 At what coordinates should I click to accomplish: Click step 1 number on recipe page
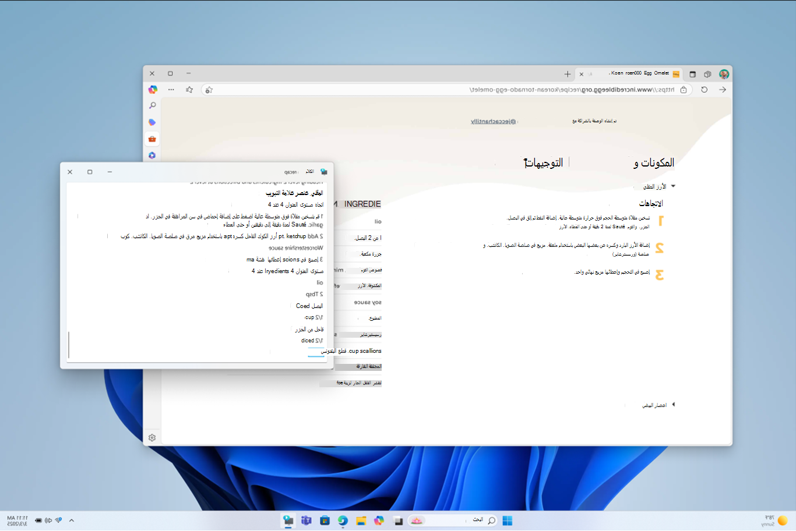click(x=661, y=221)
